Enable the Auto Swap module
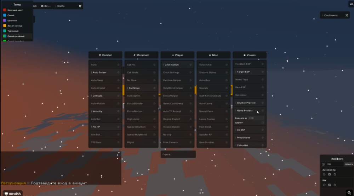Screen dimensions: 354x196 (x=105, y=80)
